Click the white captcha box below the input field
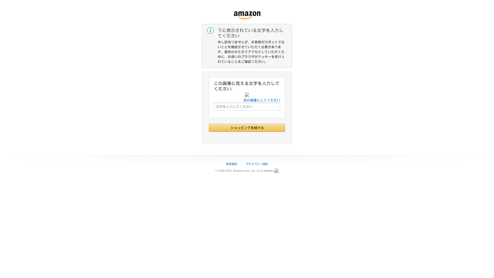This screenshot has height=278, width=494. click(x=247, y=114)
